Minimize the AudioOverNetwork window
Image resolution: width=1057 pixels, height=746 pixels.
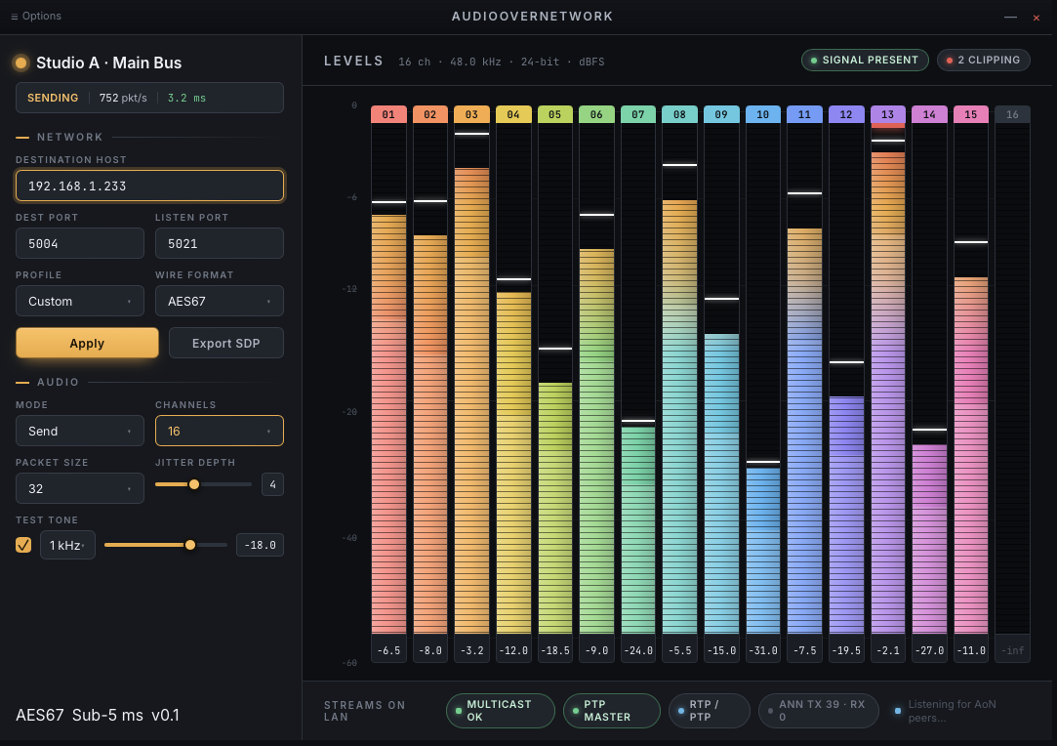[x=1010, y=17]
